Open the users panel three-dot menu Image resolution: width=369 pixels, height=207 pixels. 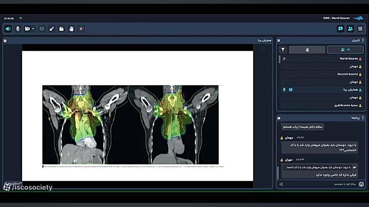click(363, 40)
